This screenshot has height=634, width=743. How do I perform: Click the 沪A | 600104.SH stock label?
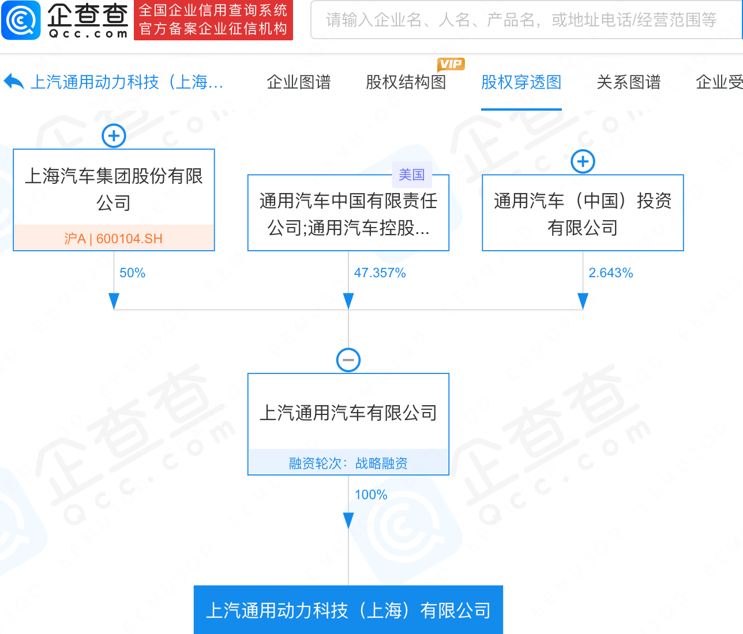point(114,238)
